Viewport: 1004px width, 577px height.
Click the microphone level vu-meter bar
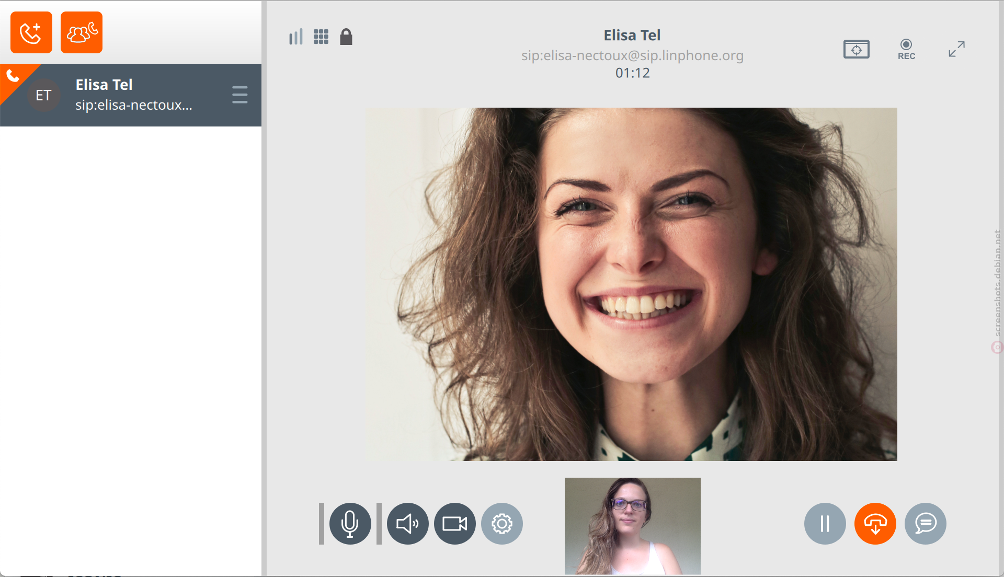click(322, 524)
